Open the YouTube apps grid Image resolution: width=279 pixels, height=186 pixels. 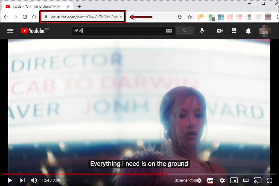pos(234,31)
